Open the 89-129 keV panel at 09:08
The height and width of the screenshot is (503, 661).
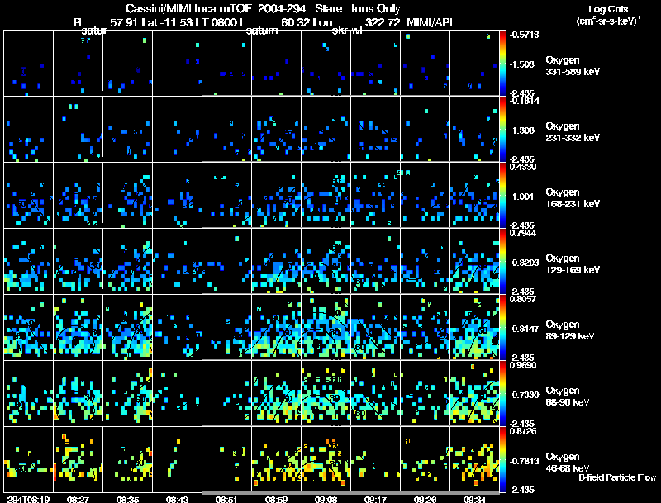pyautogui.click(x=326, y=327)
